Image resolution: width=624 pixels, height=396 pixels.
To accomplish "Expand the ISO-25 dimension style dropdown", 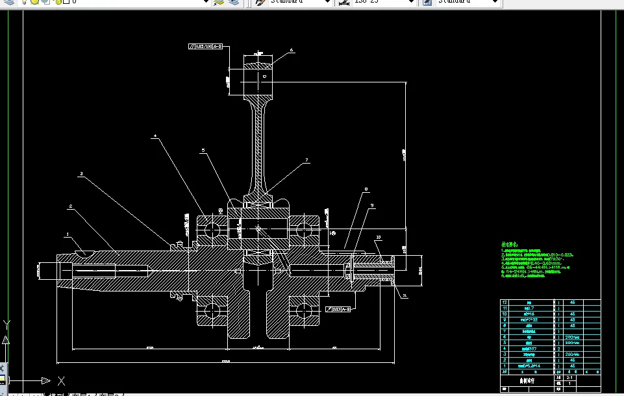I will pos(411,1).
